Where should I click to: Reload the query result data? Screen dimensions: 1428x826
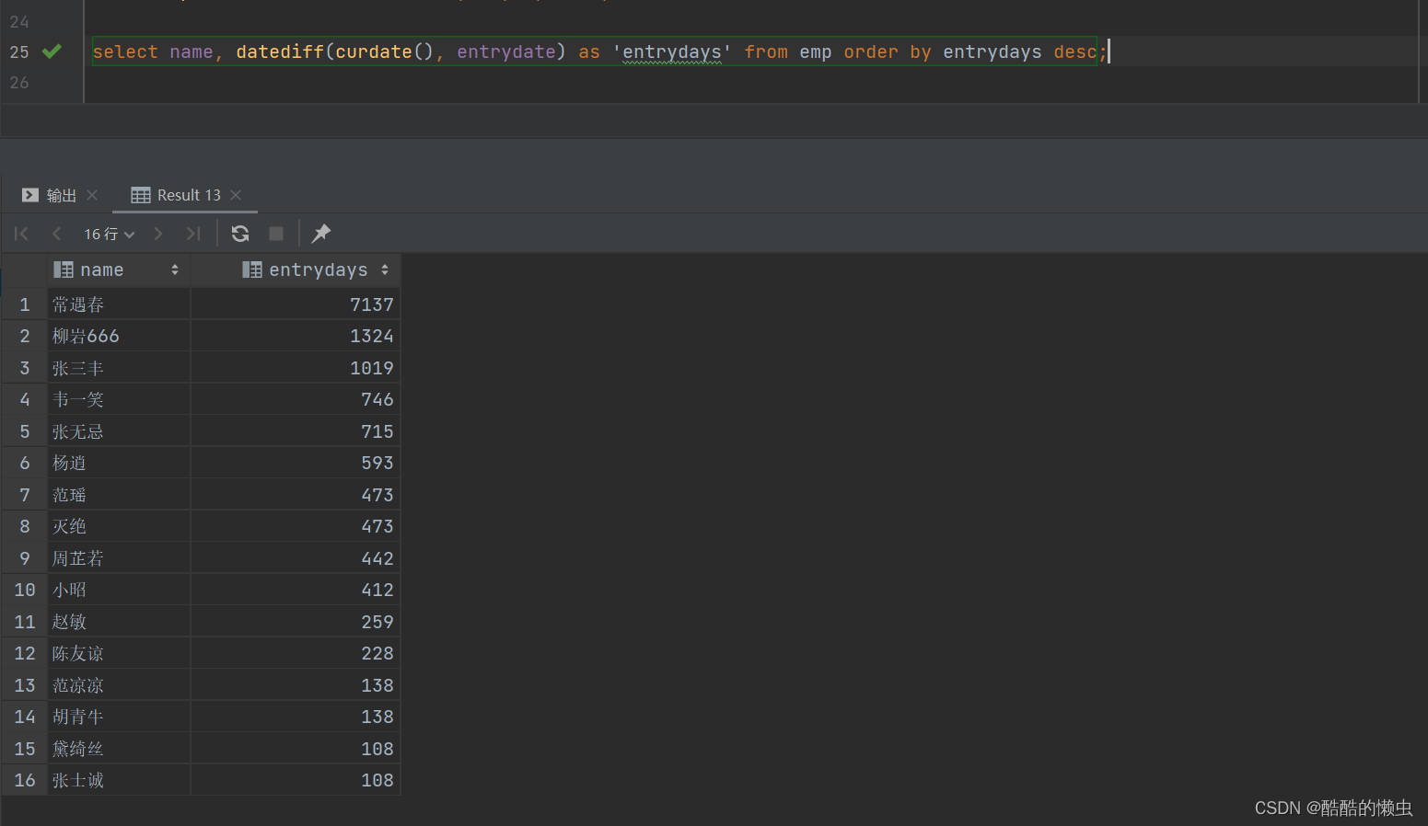(240, 234)
